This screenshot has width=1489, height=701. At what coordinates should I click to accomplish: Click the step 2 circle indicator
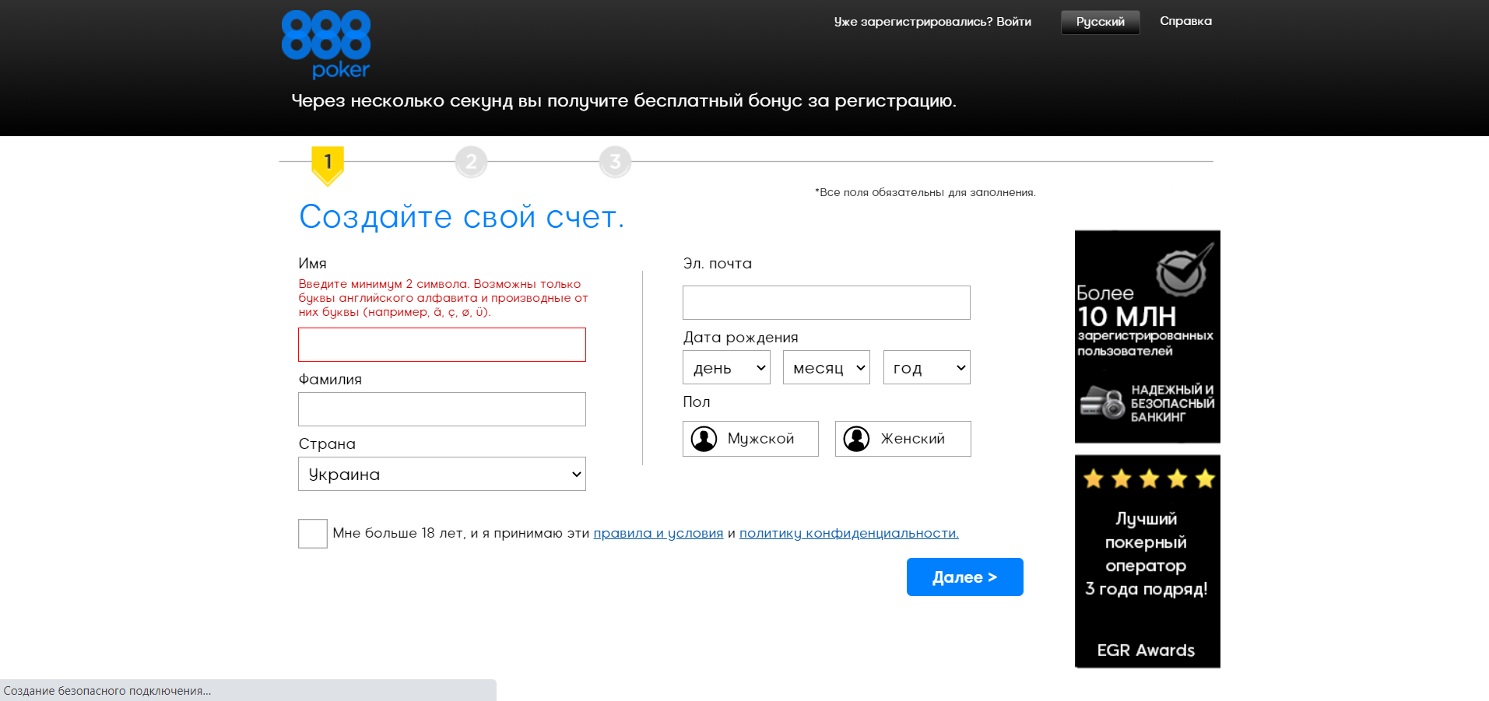tap(471, 162)
